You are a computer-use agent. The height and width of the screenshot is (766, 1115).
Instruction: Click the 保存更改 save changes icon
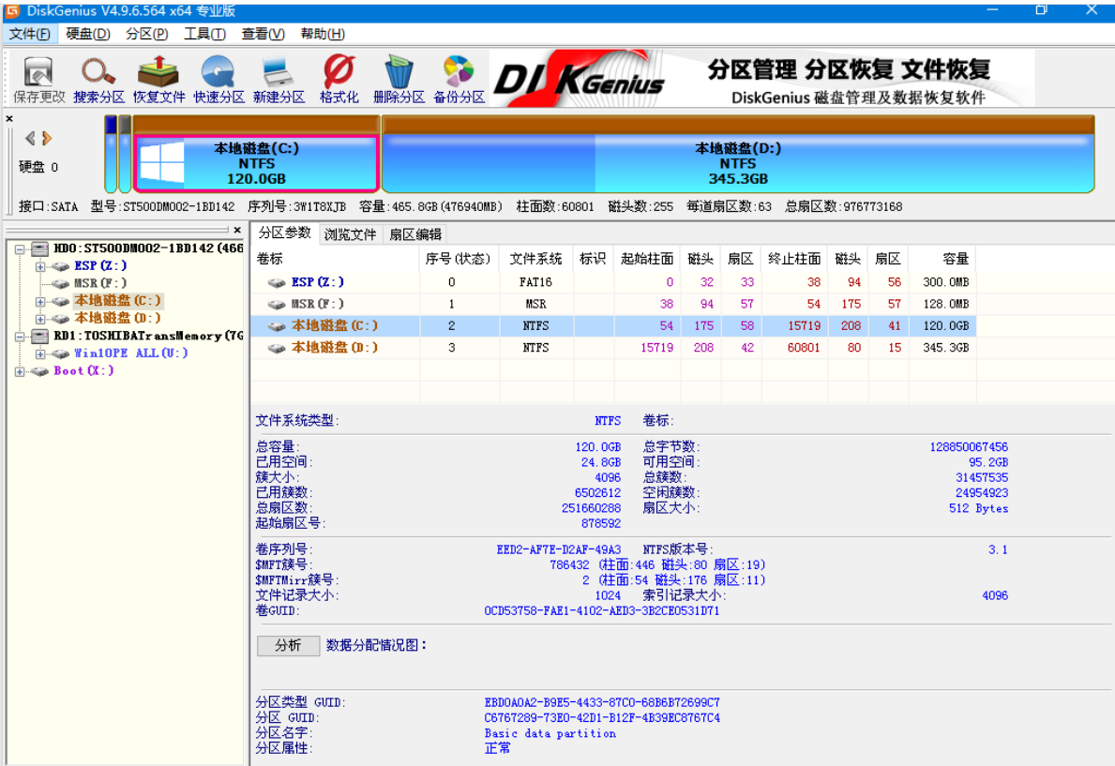(x=38, y=79)
